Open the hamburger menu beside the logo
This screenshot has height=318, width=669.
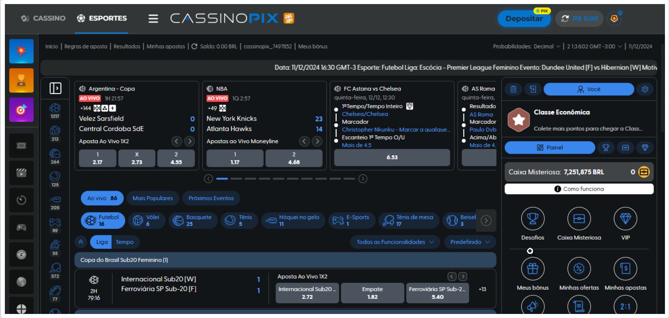pyautogui.click(x=153, y=19)
